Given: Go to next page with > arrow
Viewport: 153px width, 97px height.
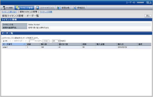Looking at the screenshot, I should (x=23, y=41).
